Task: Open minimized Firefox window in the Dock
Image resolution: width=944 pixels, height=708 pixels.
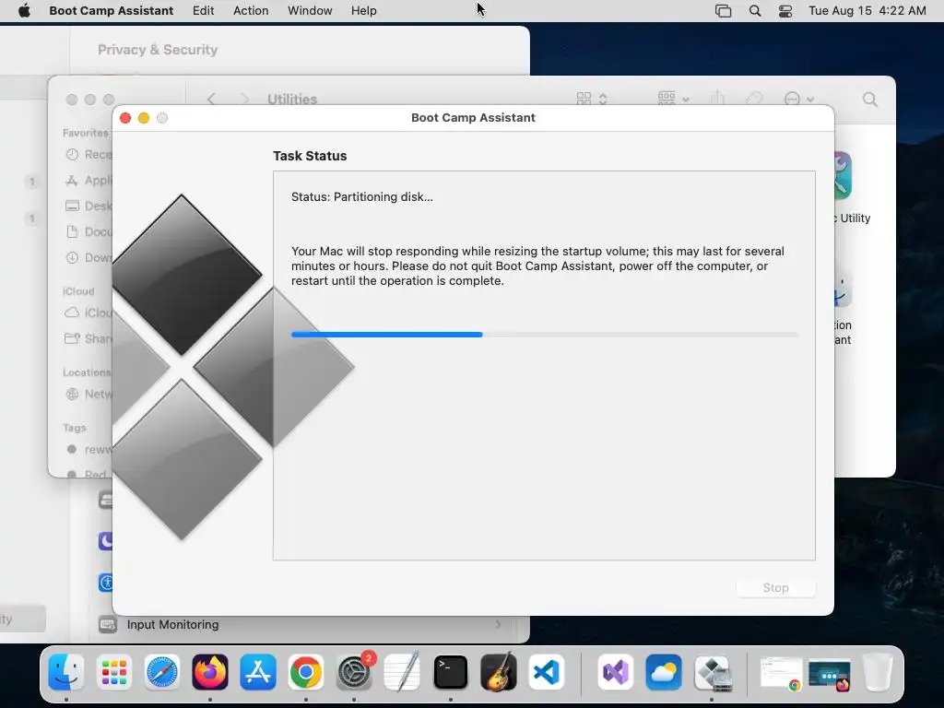Action: point(829,675)
